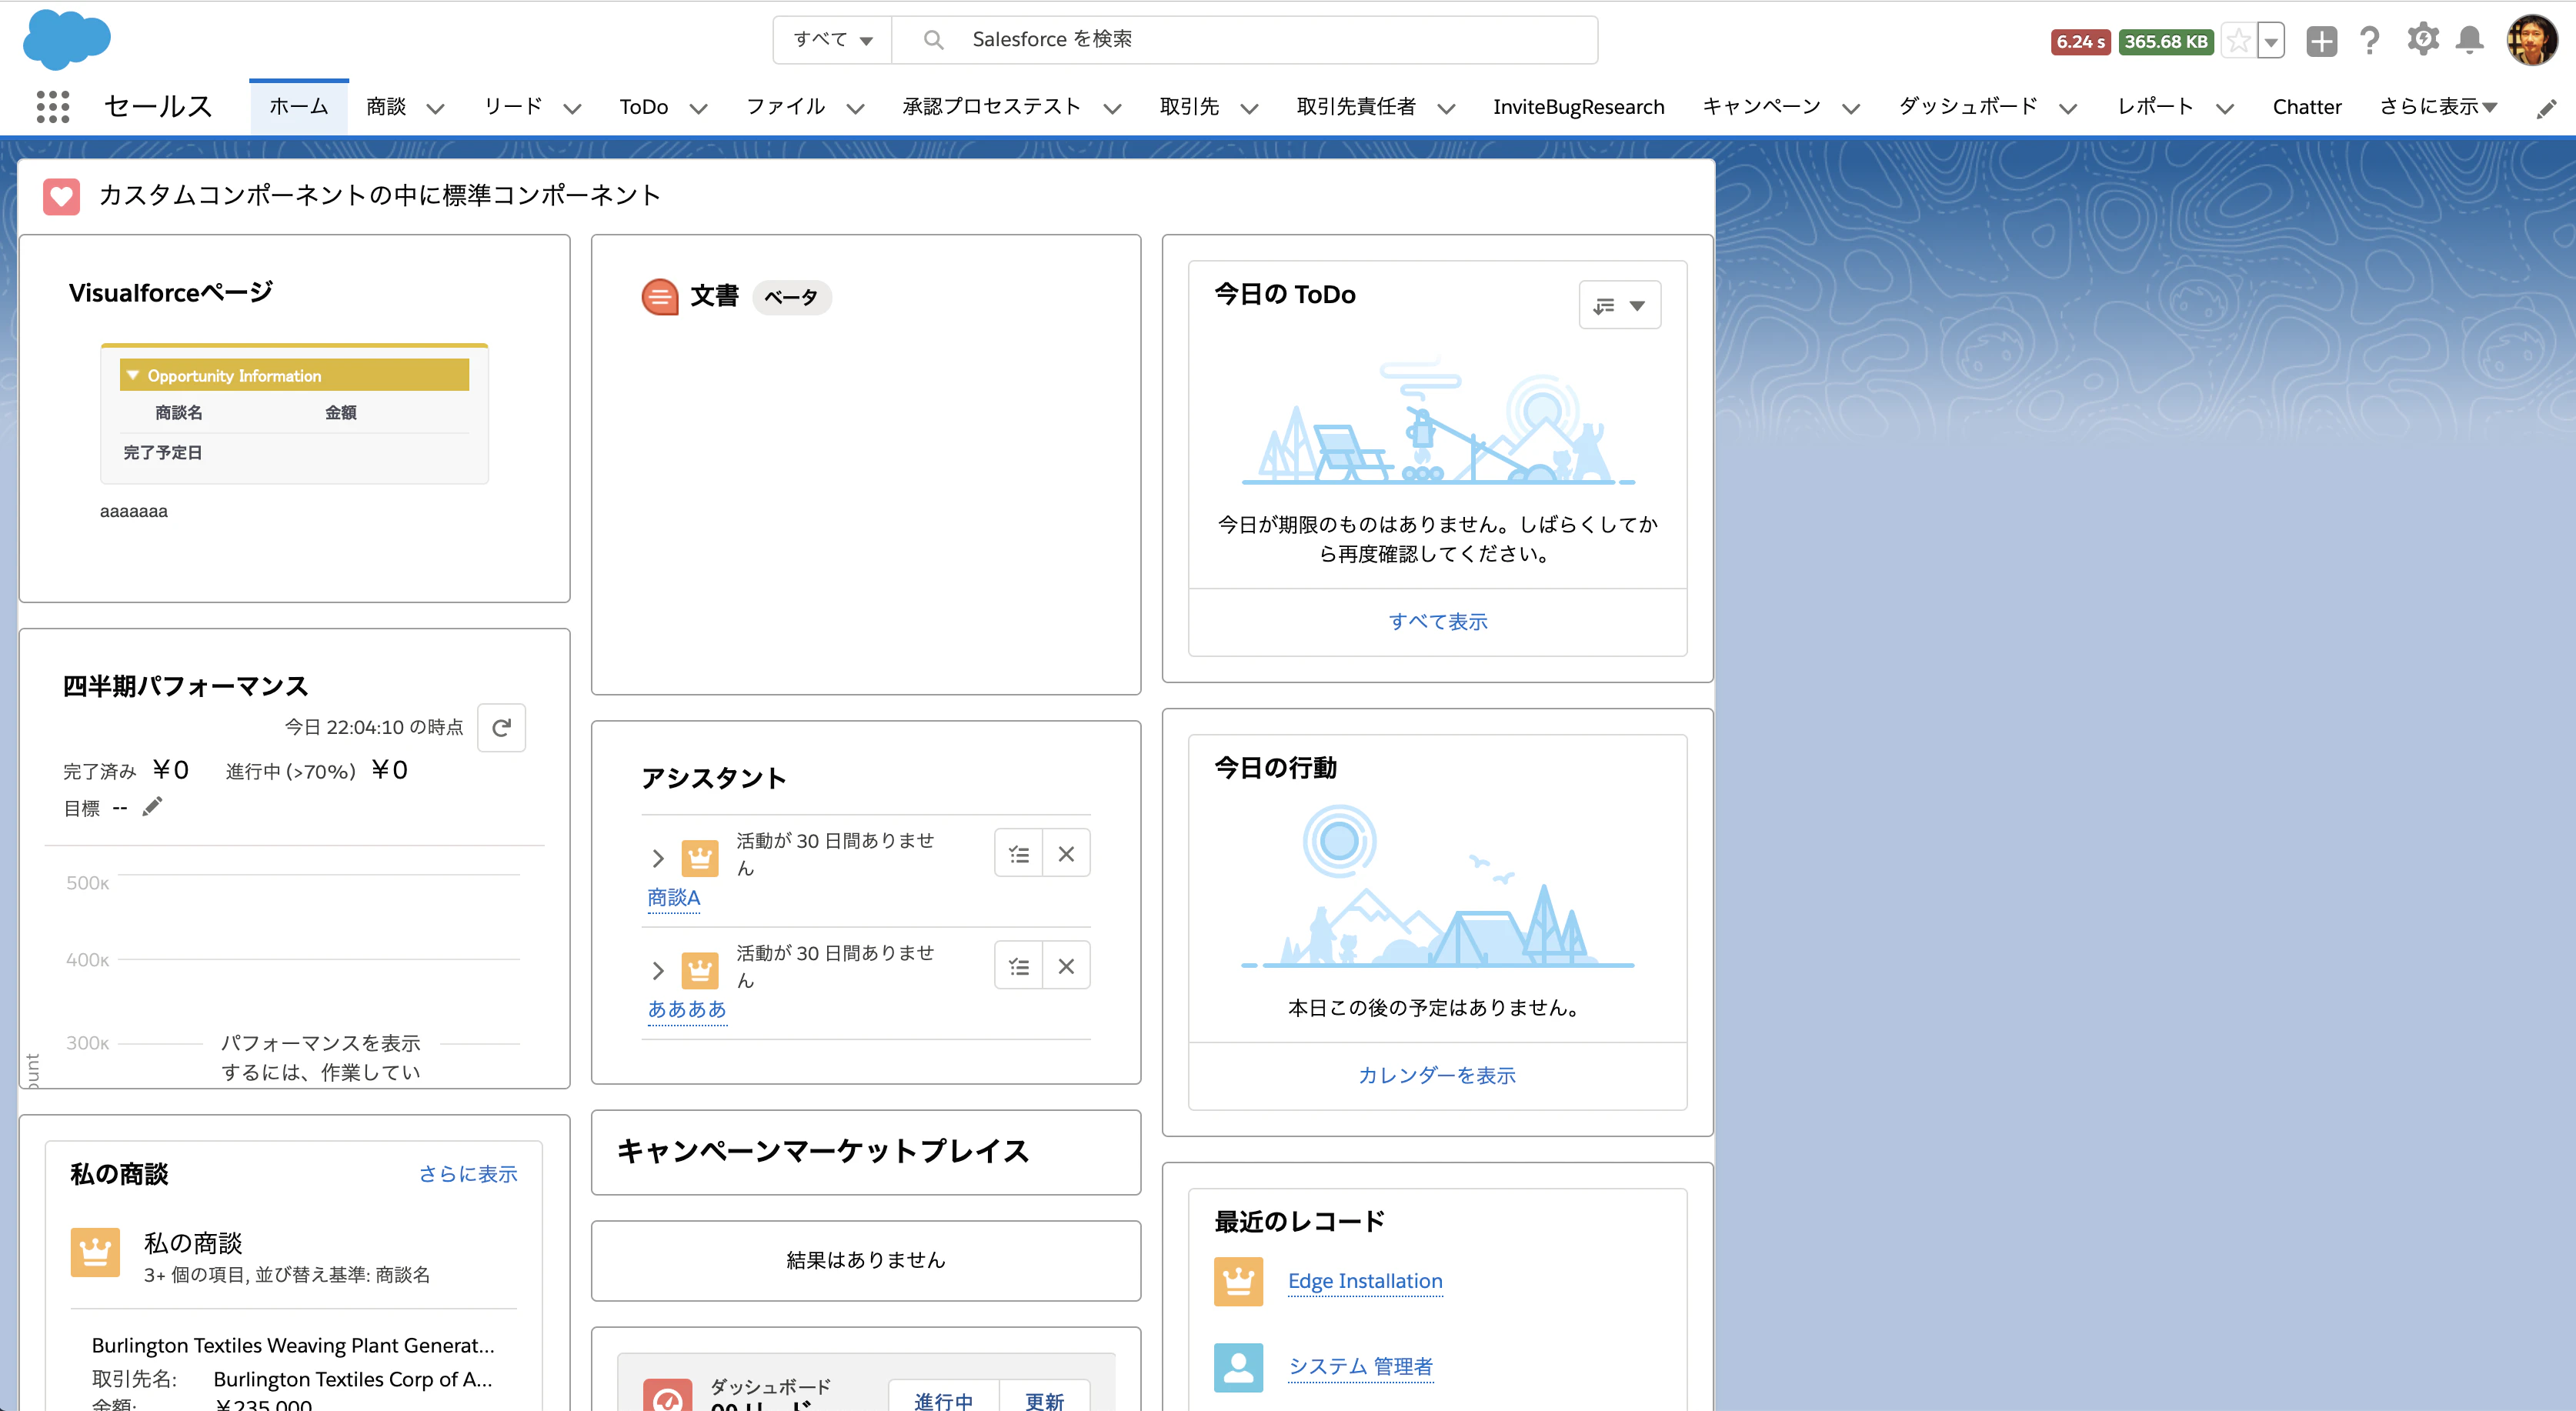Dismiss the 商談A assistant recommendation
2576x1411 pixels.
(1066, 854)
